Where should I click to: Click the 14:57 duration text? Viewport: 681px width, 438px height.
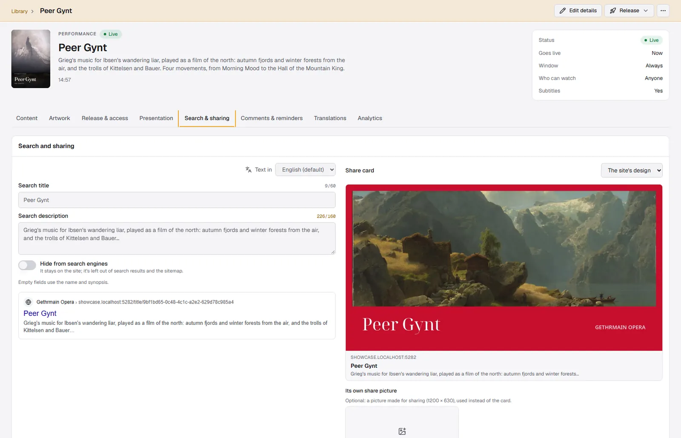[65, 80]
